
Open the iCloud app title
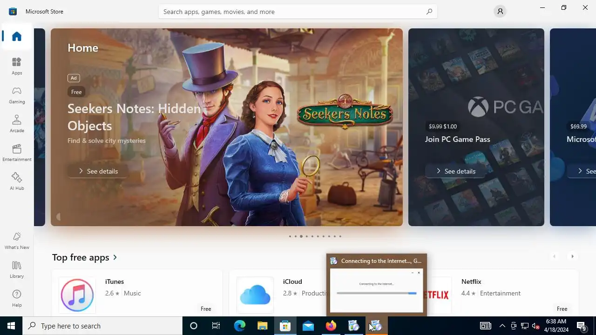click(292, 281)
